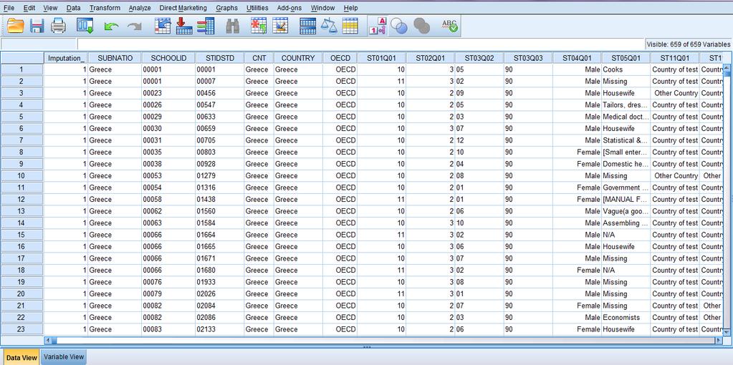Open a data document with folder icon
Viewport: 733px width, 365px height.
point(16,26)
